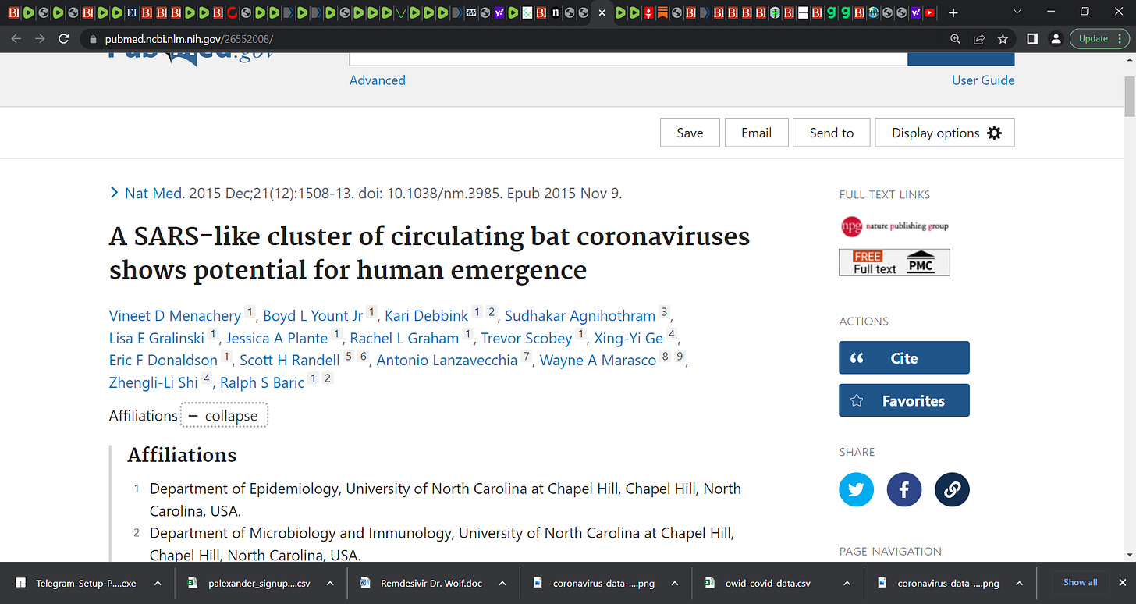Open the Nature Publishing Group full text logo

(x=894, y=226)
